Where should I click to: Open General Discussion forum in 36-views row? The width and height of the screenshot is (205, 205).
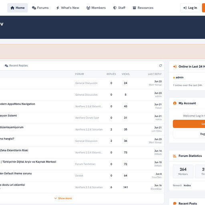(x=86, y=141)
